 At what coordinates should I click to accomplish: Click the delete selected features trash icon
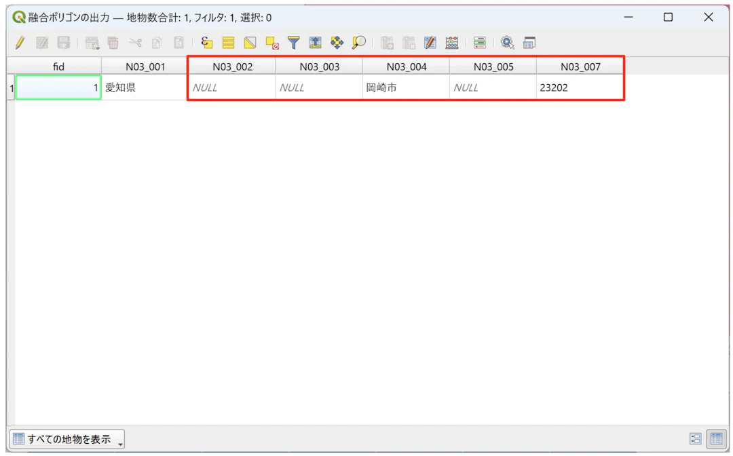[x=113, y=43]
